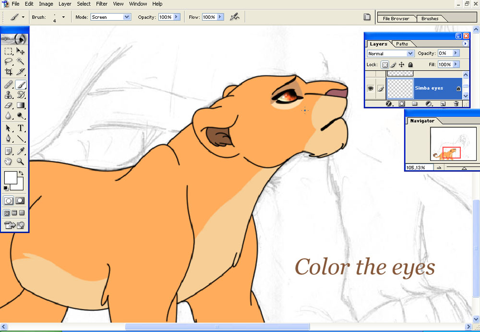This screenshot has height=332, width=480.
Task: Select the Healing Brush tool
Action: (x=8, y=84)
